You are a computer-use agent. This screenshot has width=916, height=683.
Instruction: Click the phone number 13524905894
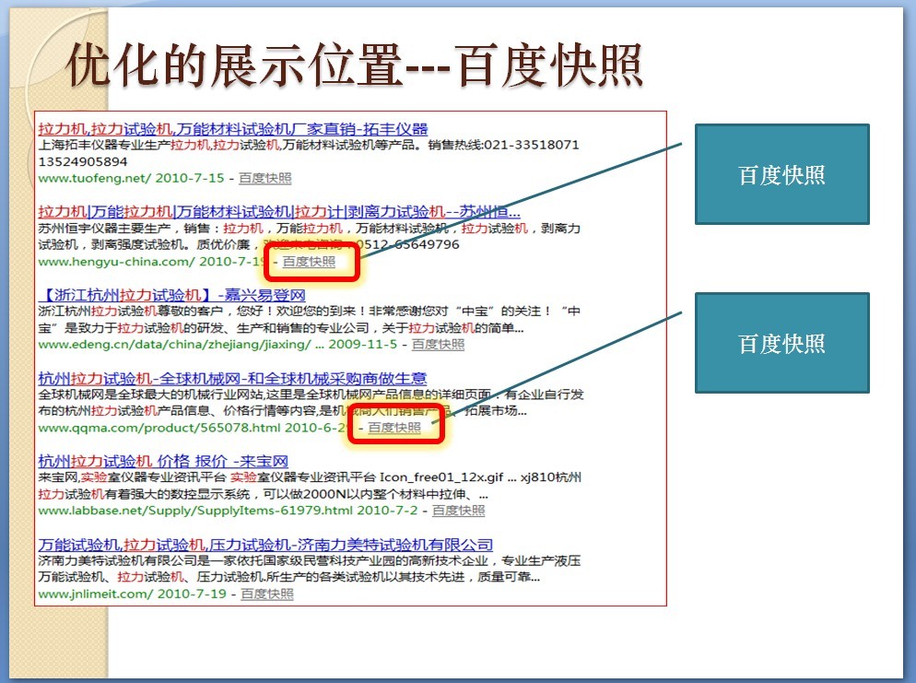click(x=83, y=161)
